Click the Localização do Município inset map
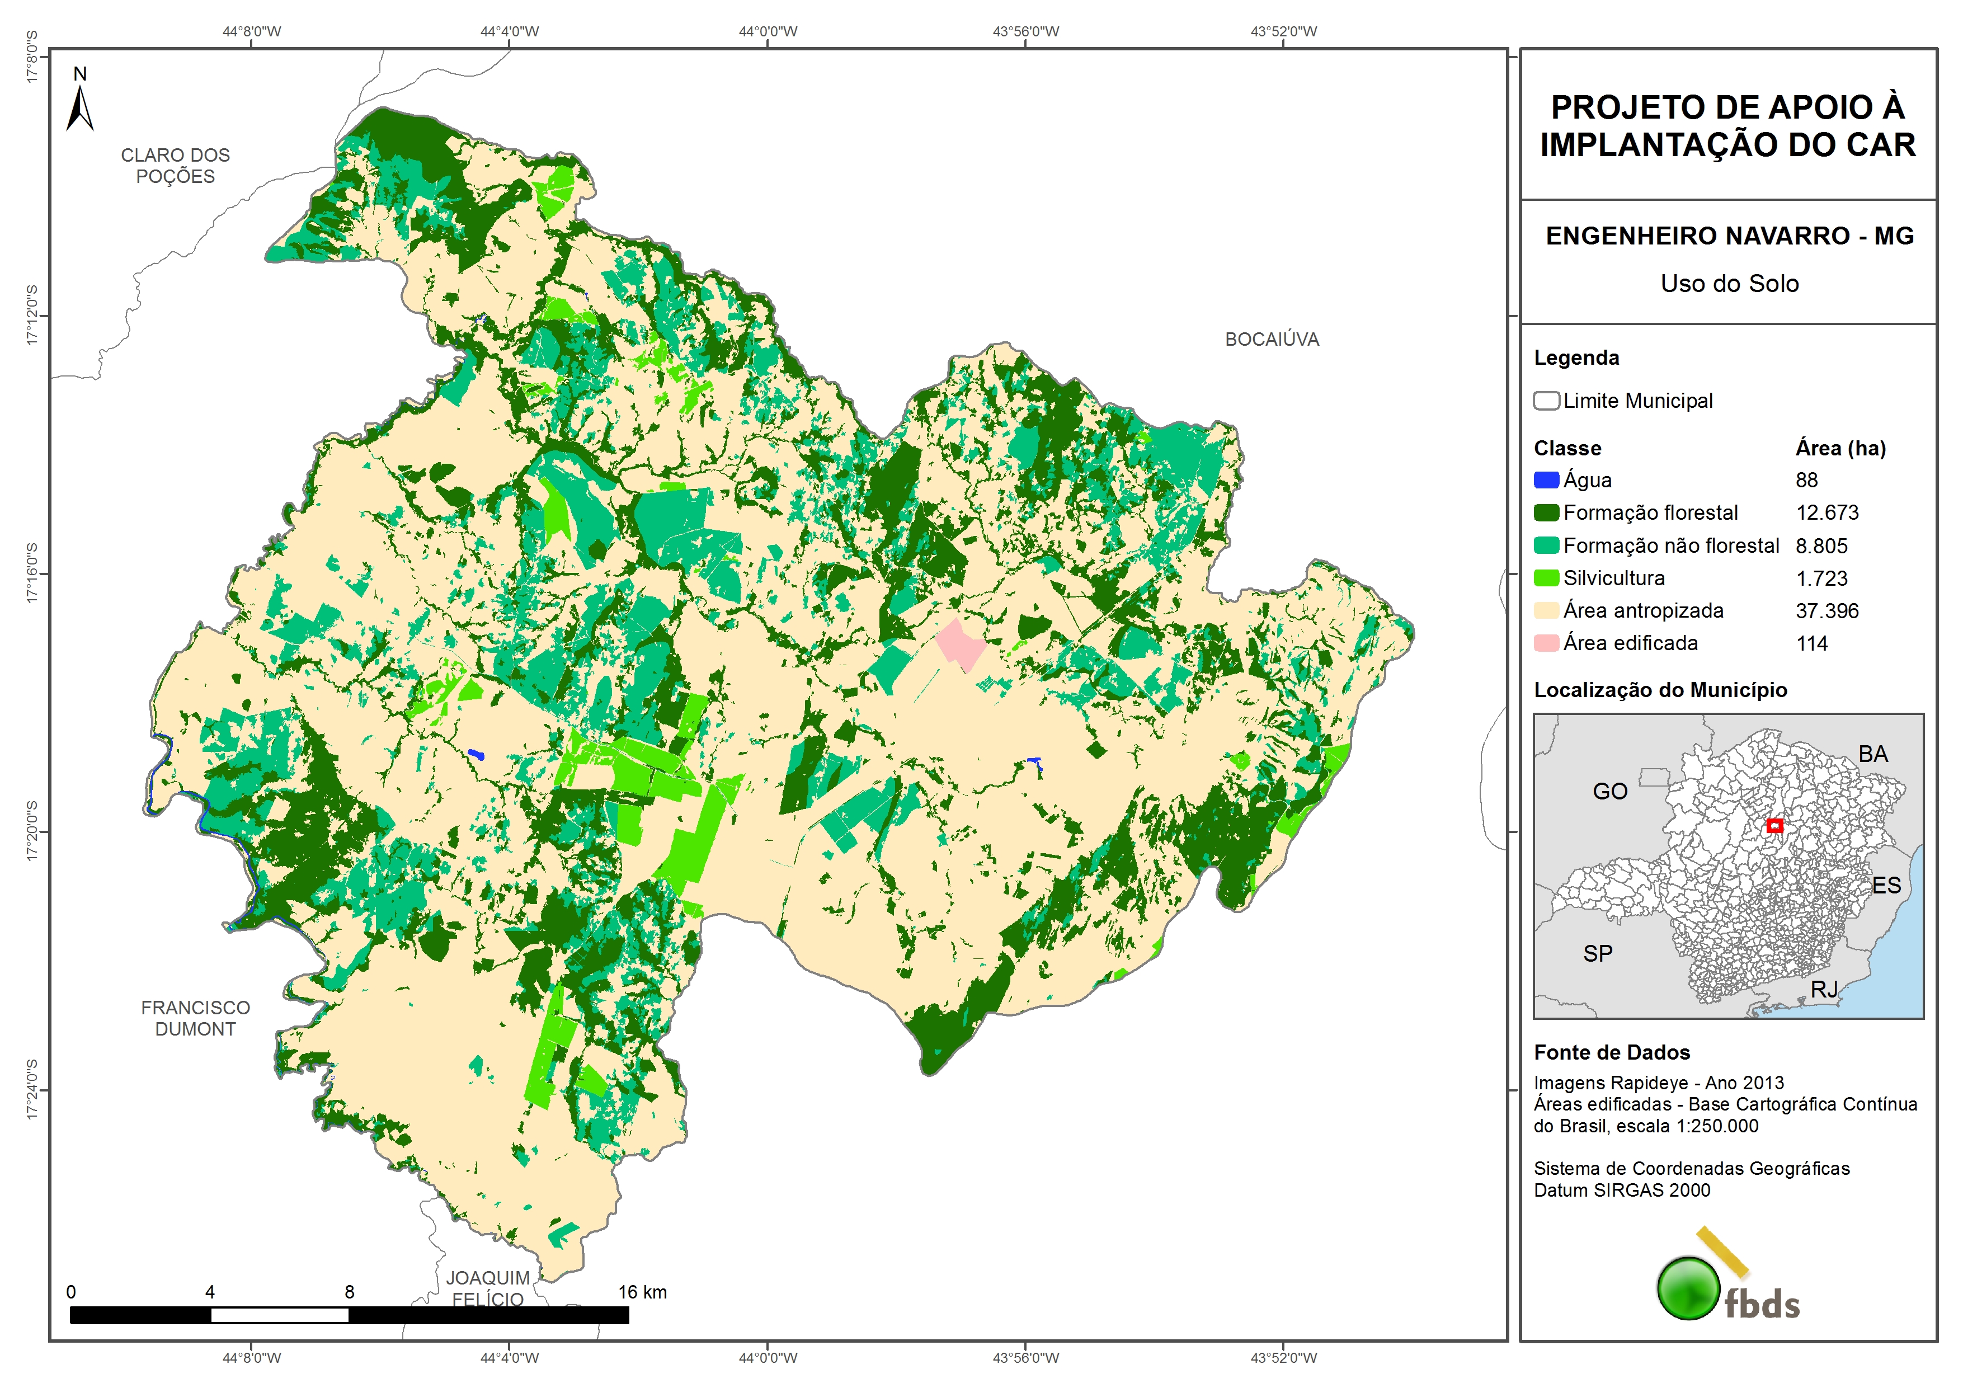Screen dimensions: 1963x1388 coord(1728,865)
